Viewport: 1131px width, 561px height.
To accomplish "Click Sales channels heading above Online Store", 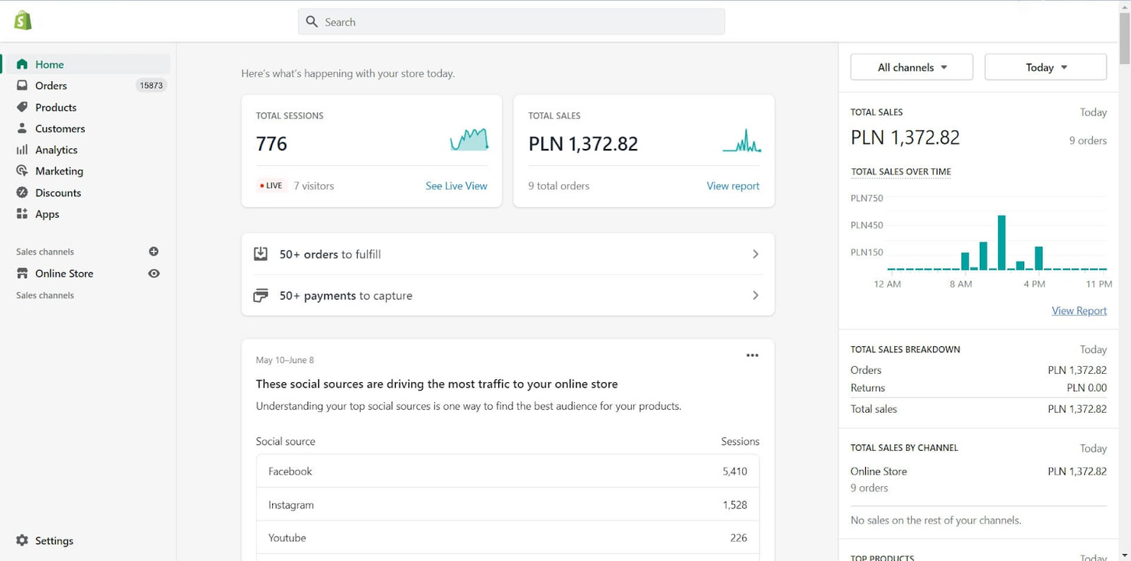I will (x=45, y=251).
